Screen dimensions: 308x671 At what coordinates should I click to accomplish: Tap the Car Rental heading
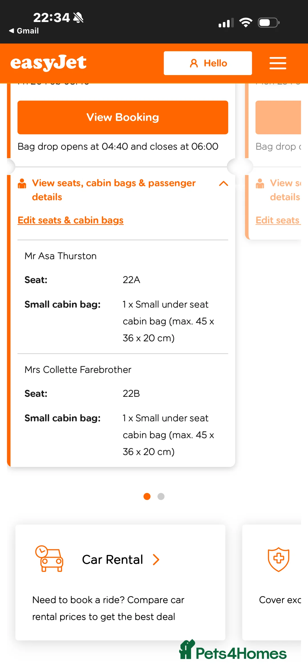coord(112,560)
